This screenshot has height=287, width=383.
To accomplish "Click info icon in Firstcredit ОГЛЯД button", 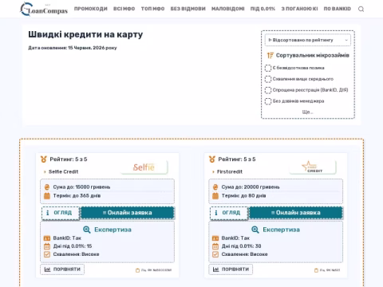I will pyautogui.click(x=216, y=213).
